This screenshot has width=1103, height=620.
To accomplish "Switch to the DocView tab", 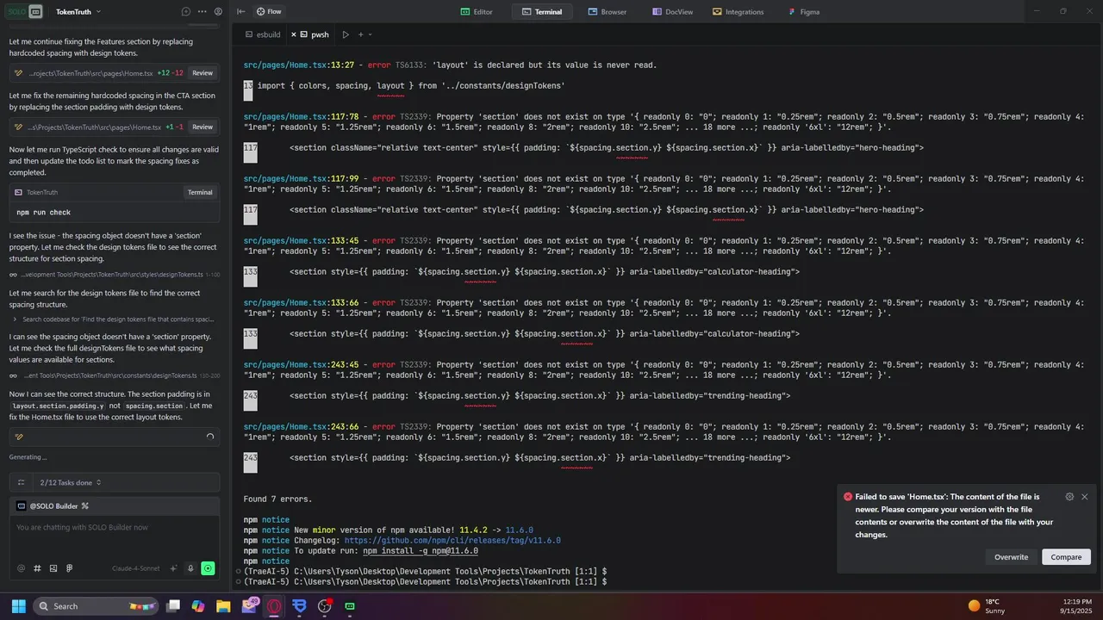I will [x=673, y=11].
